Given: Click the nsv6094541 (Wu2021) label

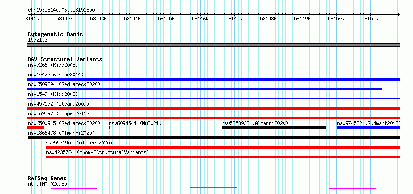Looking at the screenshot, I should 135,123.
